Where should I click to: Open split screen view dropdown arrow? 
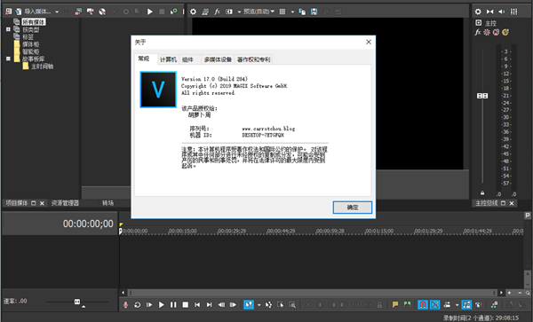(x=239, y=12)
